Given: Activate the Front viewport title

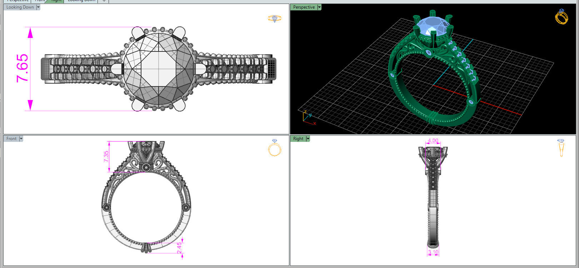Looking at the screenshot, I should [11, 139].
